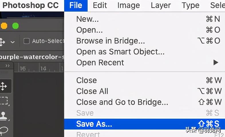Screen dimensions: 225x137
Task: Select the Move tool in toolbox
Action: (3, 86)
